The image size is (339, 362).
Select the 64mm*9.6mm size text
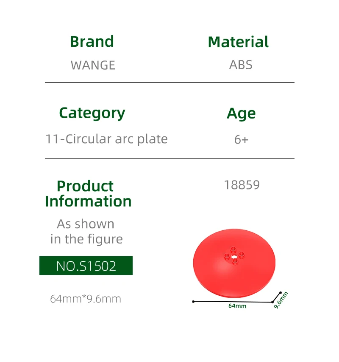pyautogui.click(x=86, y=299)
